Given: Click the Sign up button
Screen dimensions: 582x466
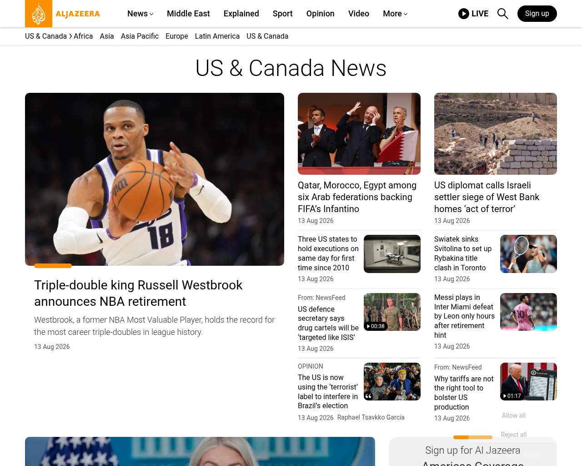Looking at the screenshot, I should click(x=537, y=14).
